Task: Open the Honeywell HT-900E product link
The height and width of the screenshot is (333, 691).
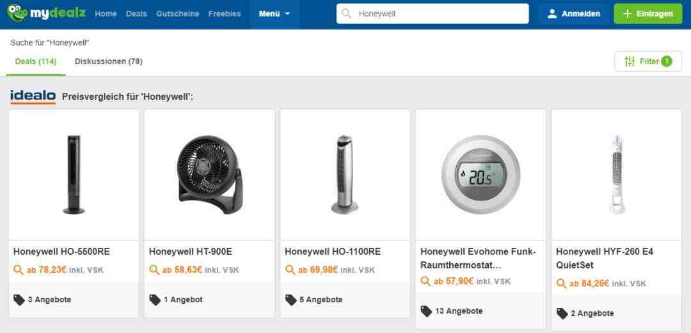Action: [x=191, y=252]
